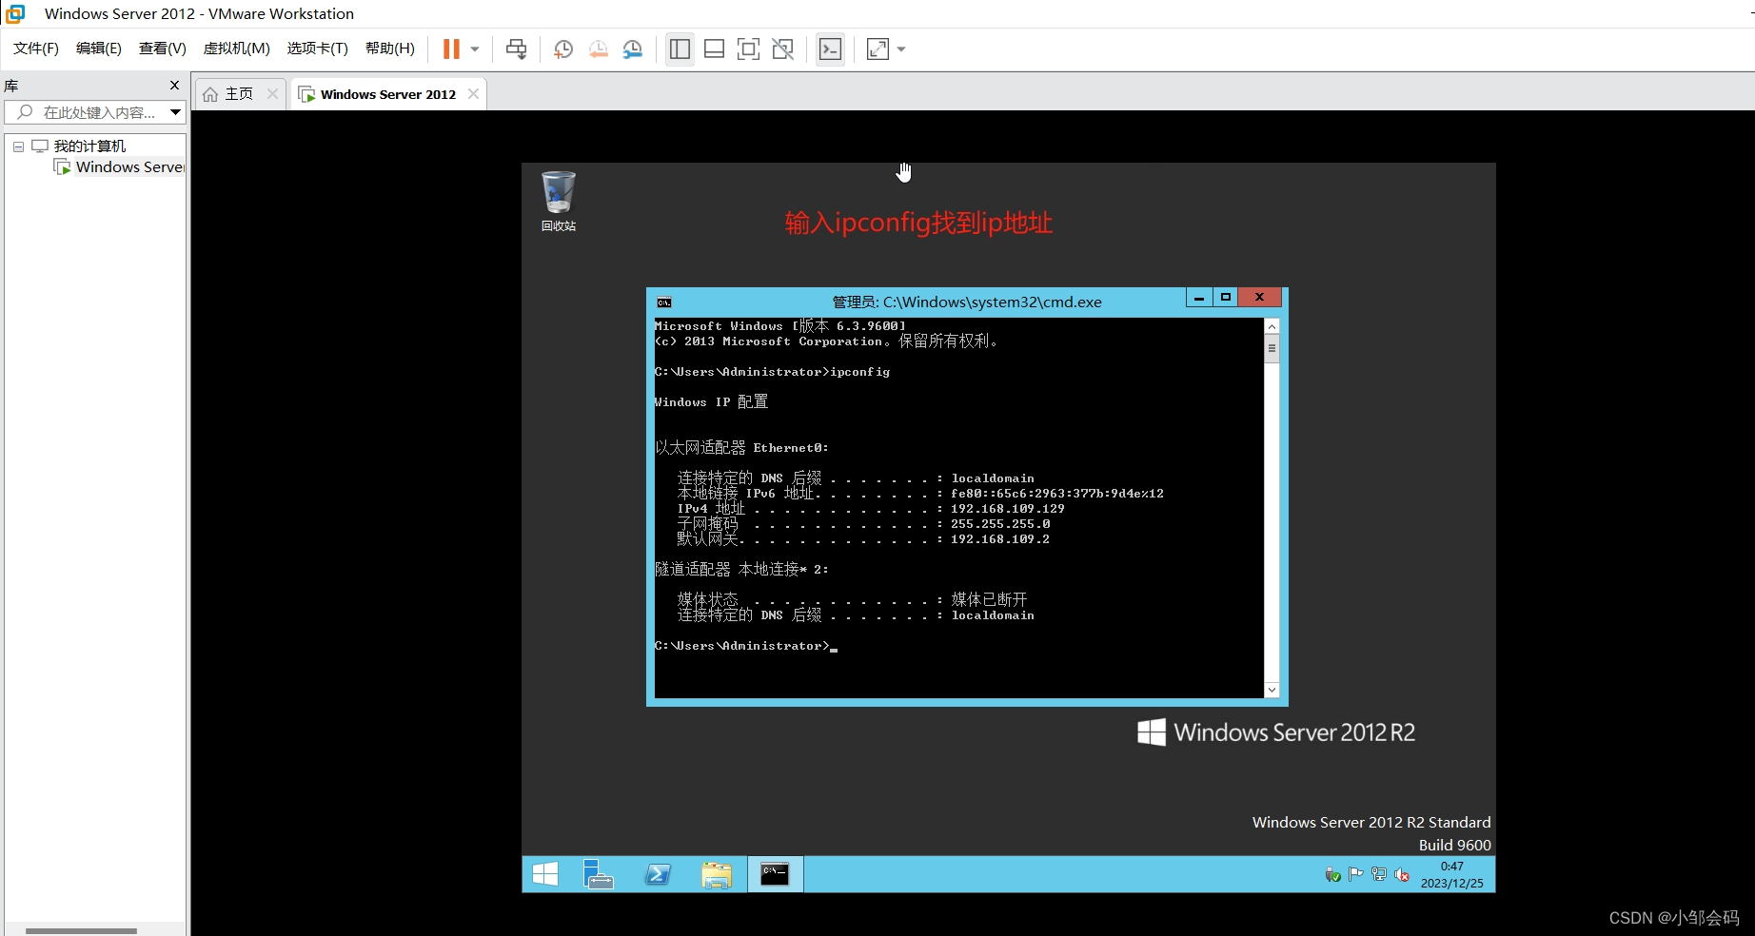Toggle the thumbnail bar view
This screenshot has width=1755, height=936.
tap(714, 49)
